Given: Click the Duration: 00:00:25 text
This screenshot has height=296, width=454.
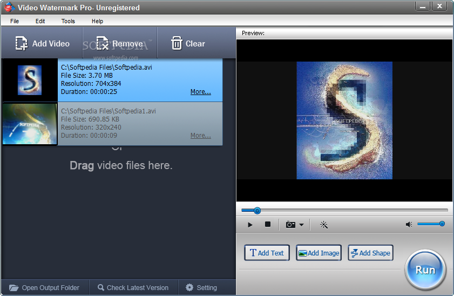Looking at the screenshot, I should [89, 92].
